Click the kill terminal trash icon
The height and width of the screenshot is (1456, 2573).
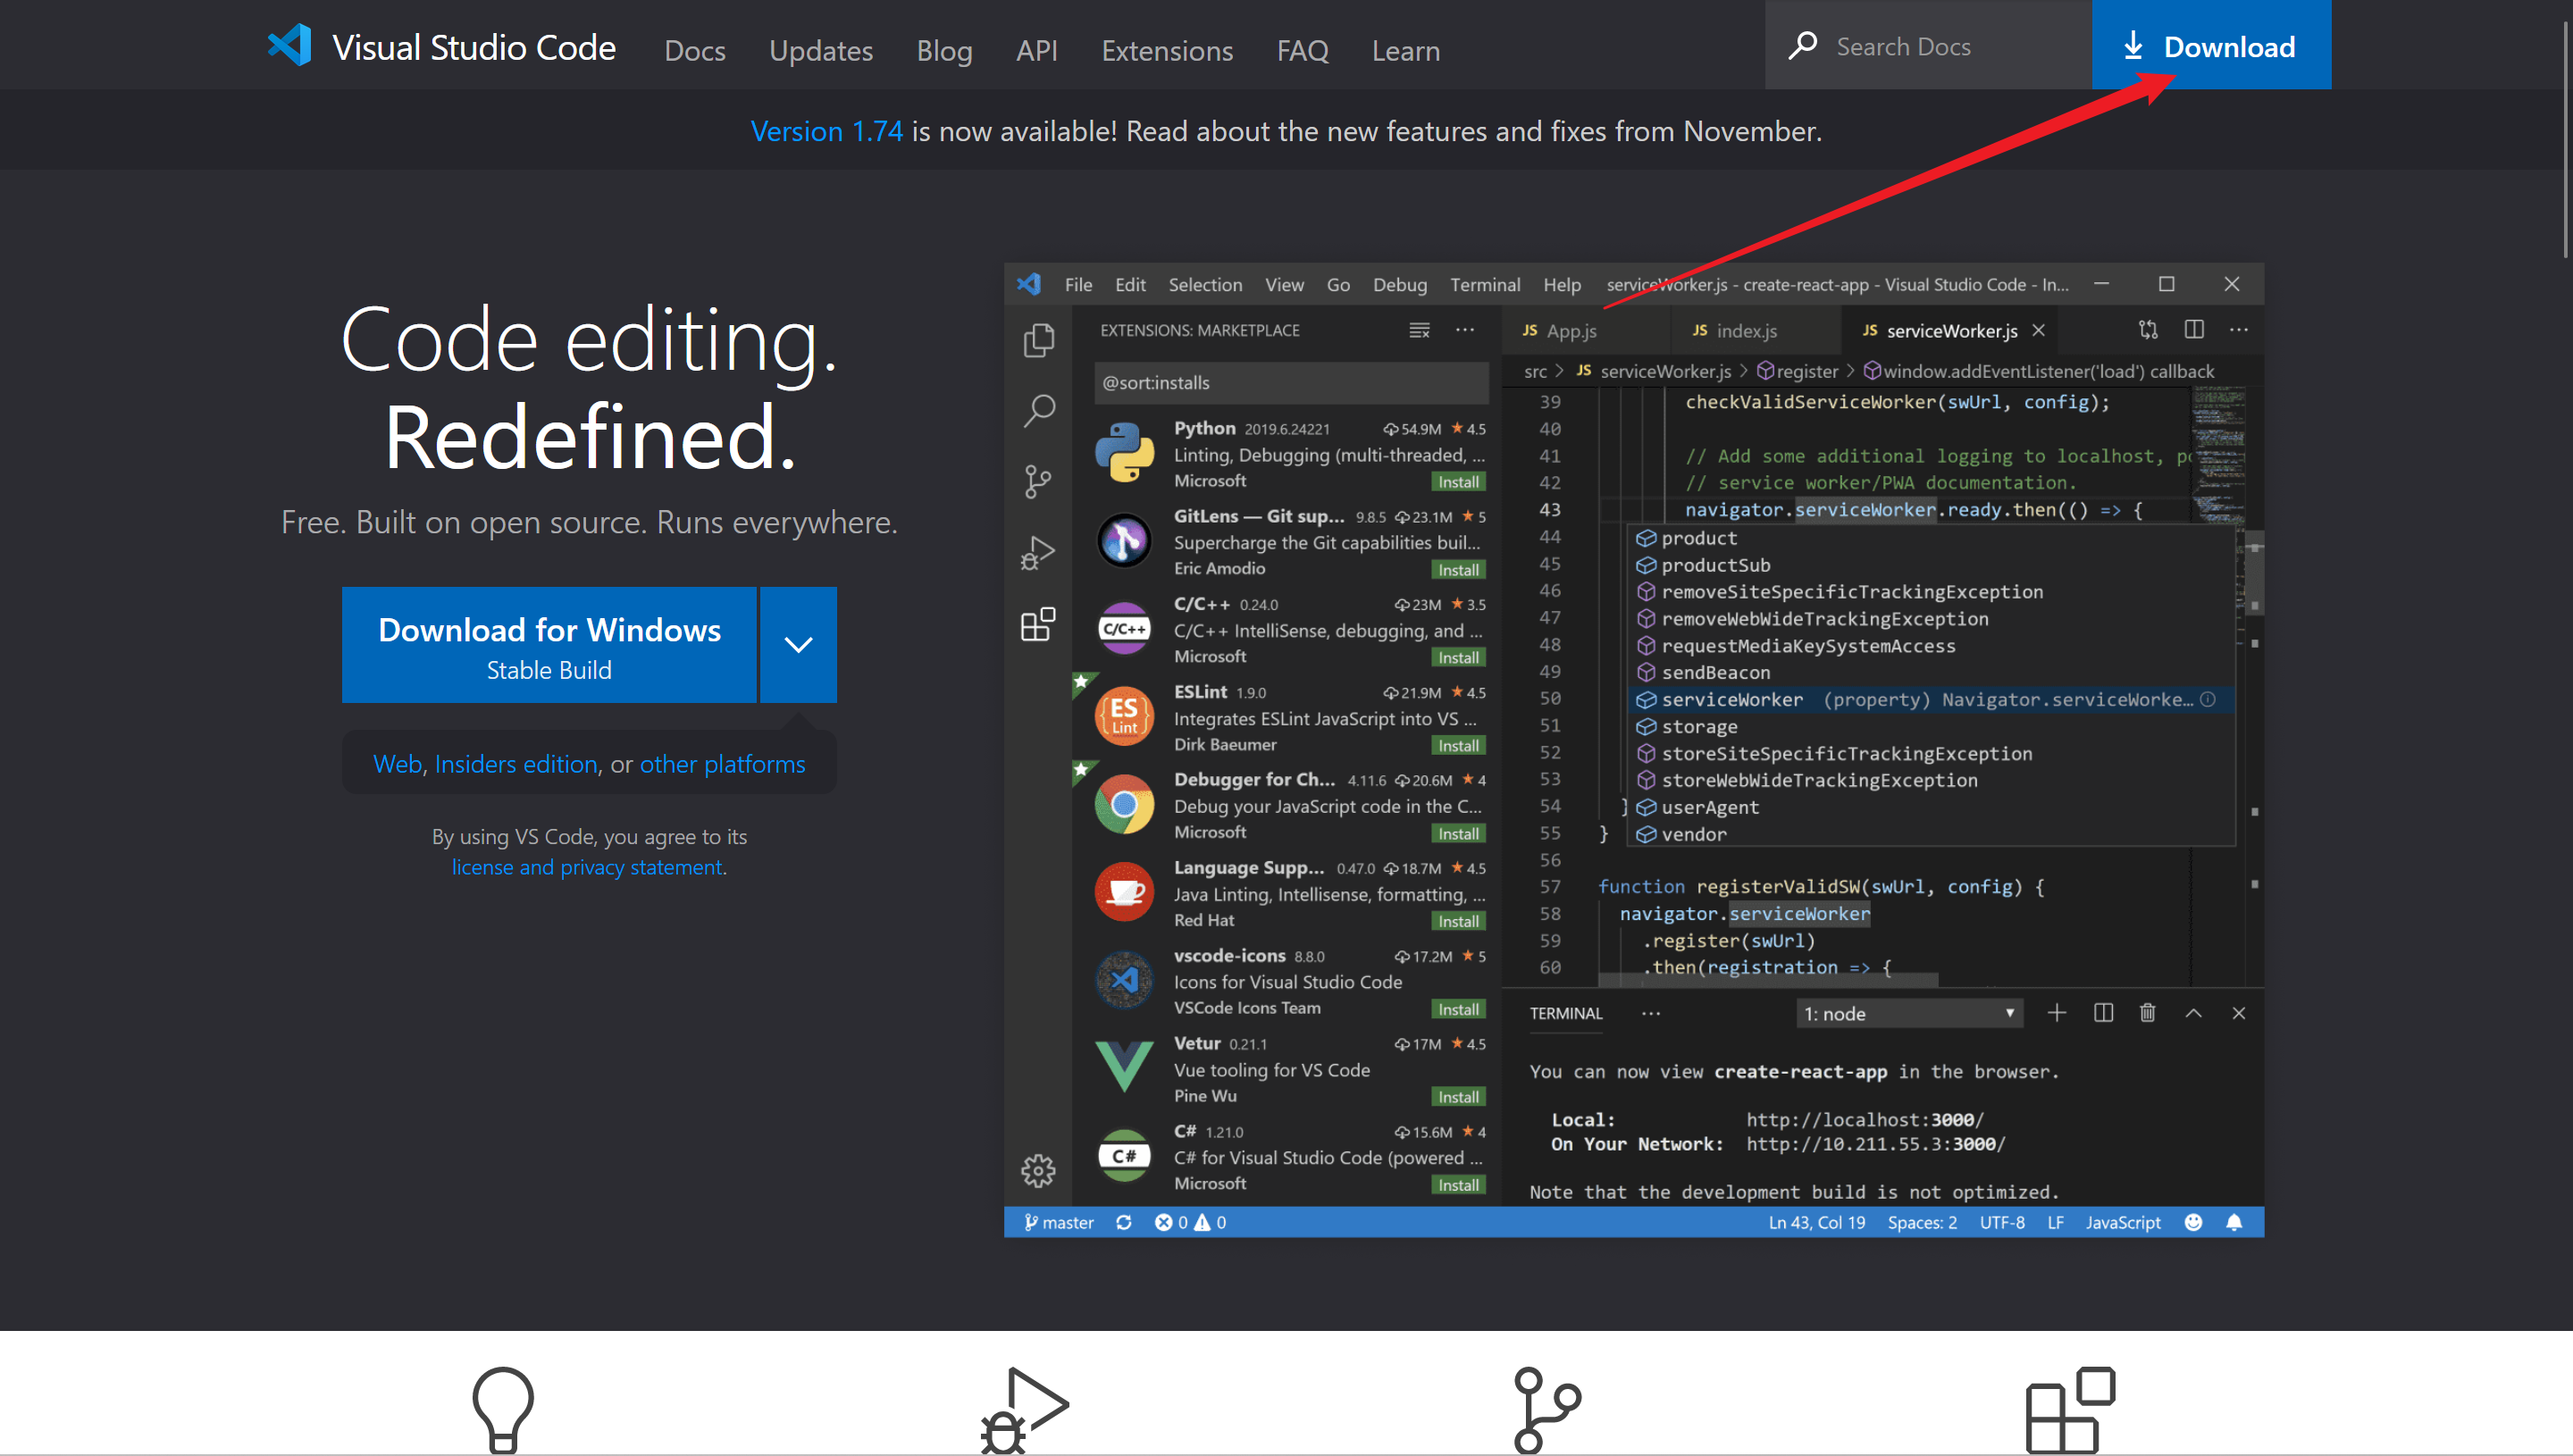[x=2147, y=1013]
